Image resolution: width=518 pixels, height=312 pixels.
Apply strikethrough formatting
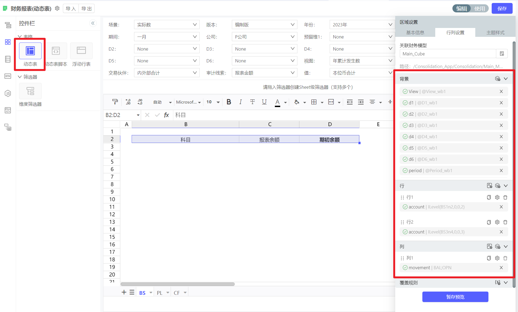[x=252, y=102]
